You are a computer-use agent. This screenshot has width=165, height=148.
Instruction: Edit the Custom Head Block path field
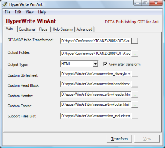click(96, 84)
